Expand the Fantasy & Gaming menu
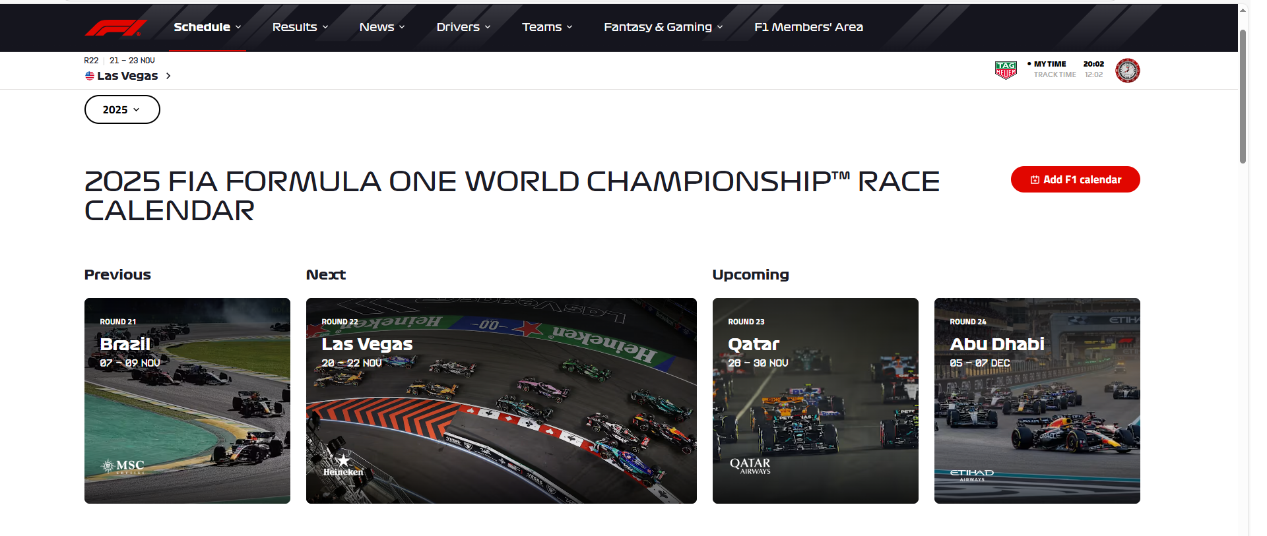Screen dimensions: 1267x536 click(x=663, y=27)
